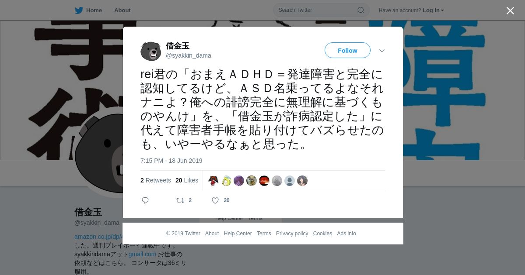
Task: Click the reply speech bubble icon
Action: (145, 200)
